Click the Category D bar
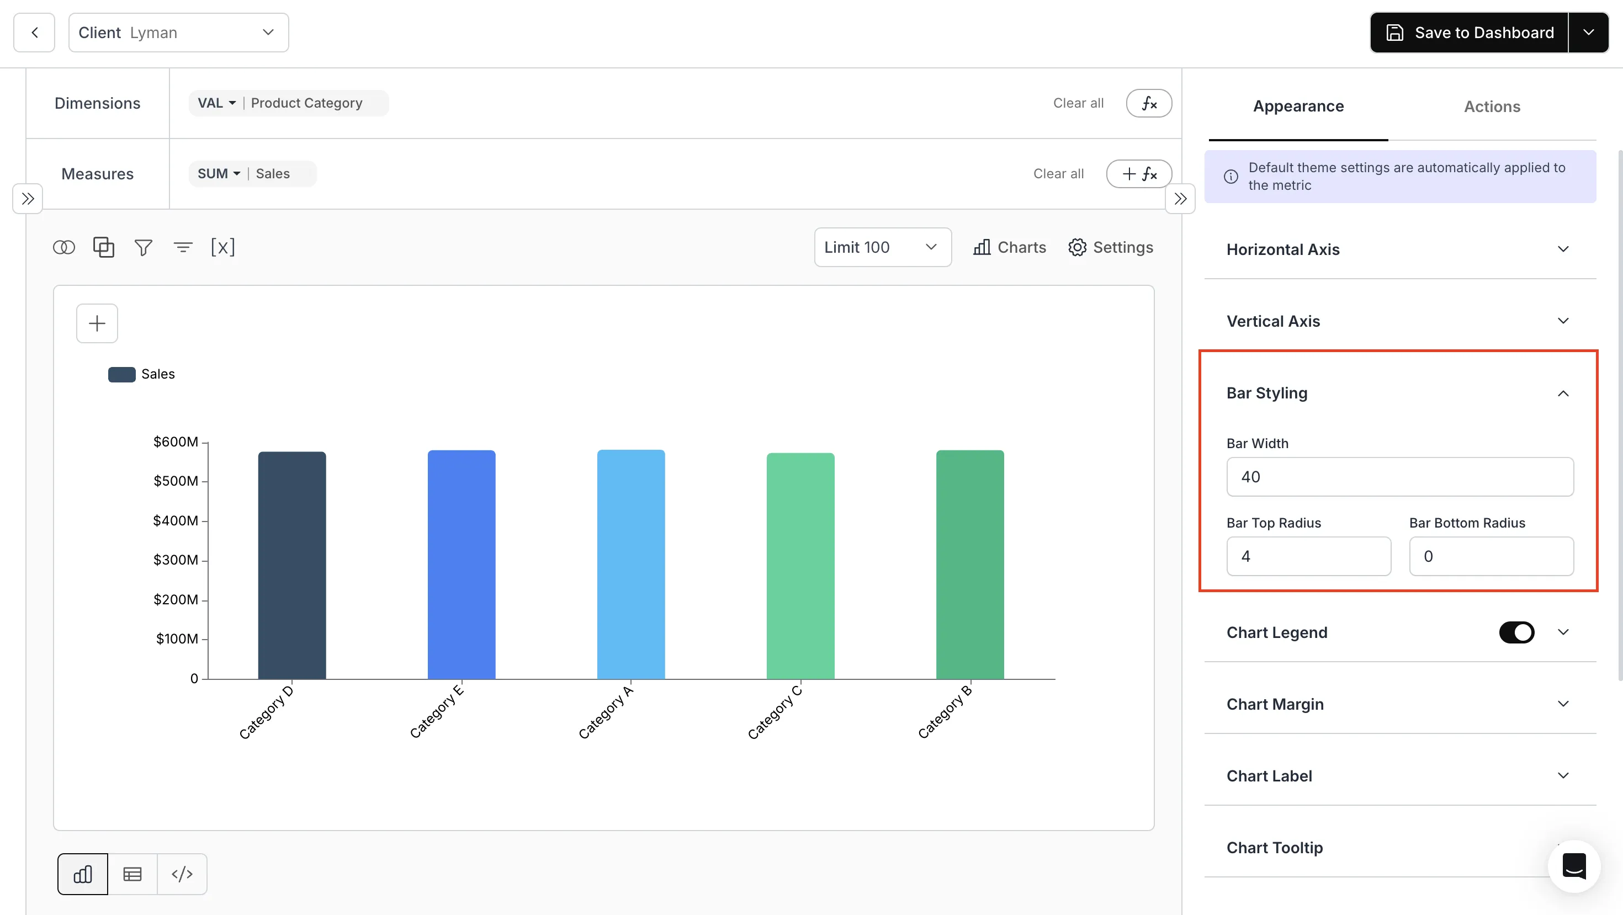 (x=291, y=565)
